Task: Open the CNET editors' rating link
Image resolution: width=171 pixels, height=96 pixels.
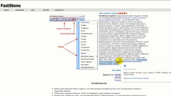Action: point(108,13)
